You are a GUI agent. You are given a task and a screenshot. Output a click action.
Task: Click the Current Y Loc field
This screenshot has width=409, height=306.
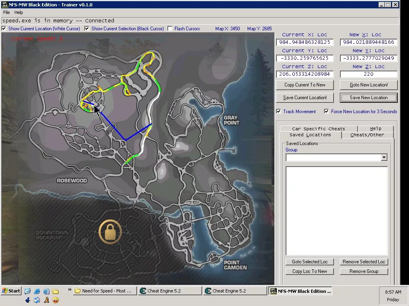pyautogui.click(x=305, y=58)
